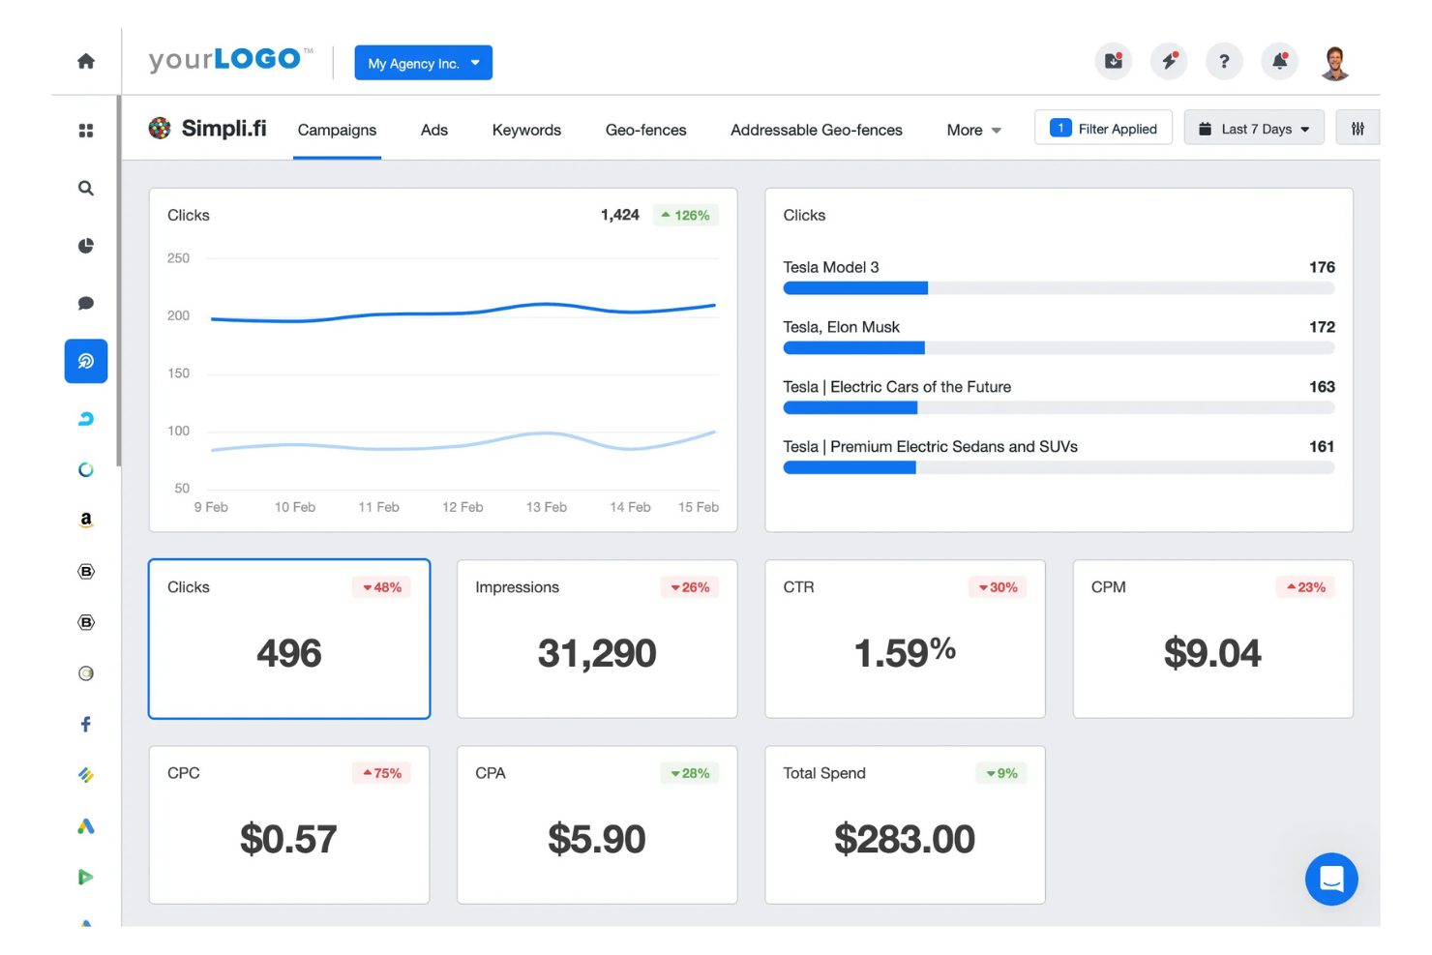Open the Facebook integration from the sidebar
Image resolution: width=1432 pixels, height=955 pixels.
(x=85, y=724)
